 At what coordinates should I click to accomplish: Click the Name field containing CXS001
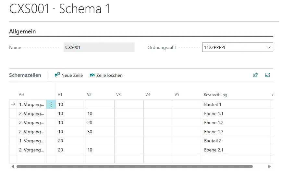click(x=99, y=47)
